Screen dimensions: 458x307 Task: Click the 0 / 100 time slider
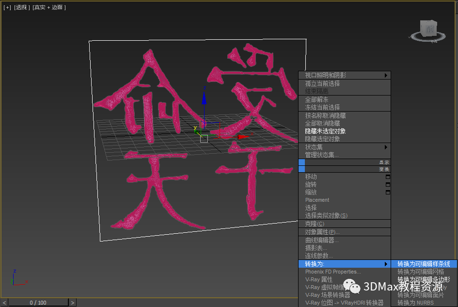[38, 303]
